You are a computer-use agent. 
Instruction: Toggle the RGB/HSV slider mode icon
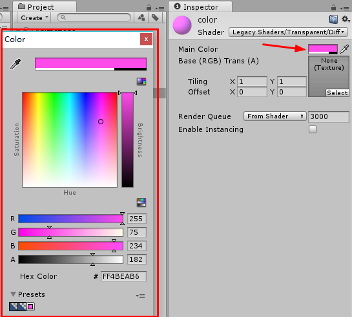point(141,202)
